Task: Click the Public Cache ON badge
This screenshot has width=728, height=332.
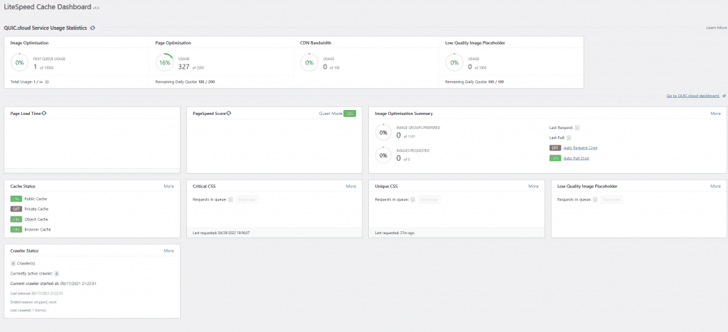Action: coord(16,199)
